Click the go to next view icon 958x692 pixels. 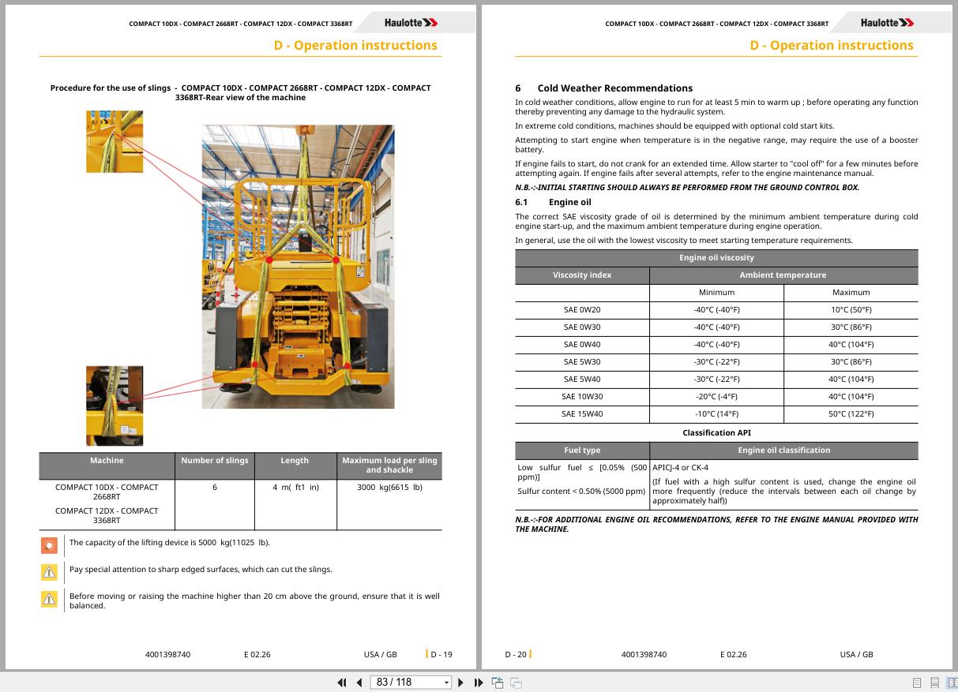pos(517,683)
